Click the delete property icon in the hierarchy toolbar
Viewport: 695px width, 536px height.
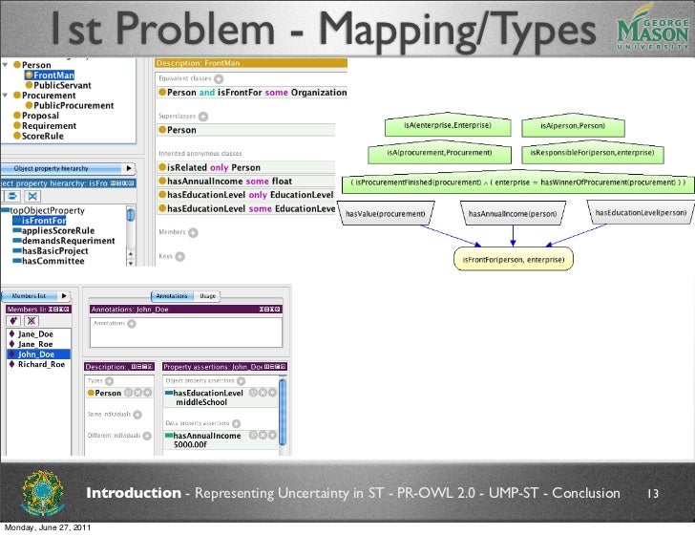tap(32, 196)
